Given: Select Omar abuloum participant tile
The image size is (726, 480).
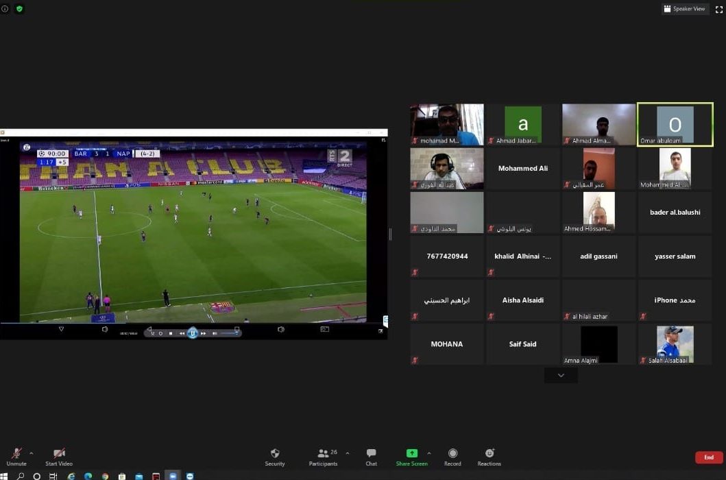Looking at the screenshot, I should pos(675,124).
